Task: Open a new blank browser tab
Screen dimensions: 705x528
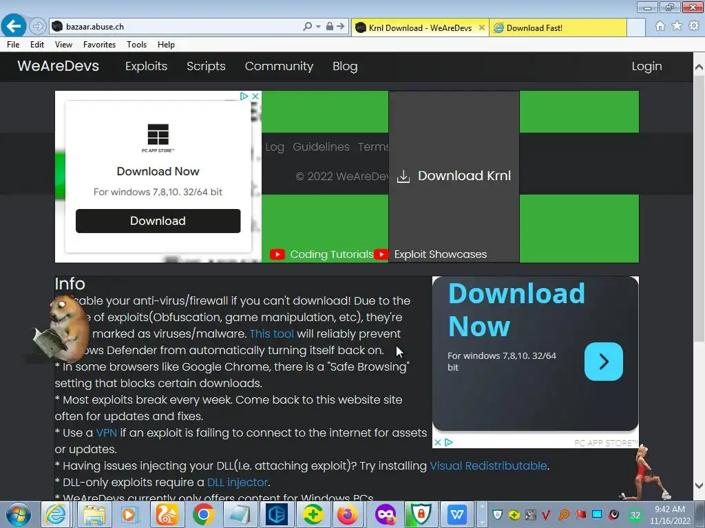Action: click(x=636, y=27)
